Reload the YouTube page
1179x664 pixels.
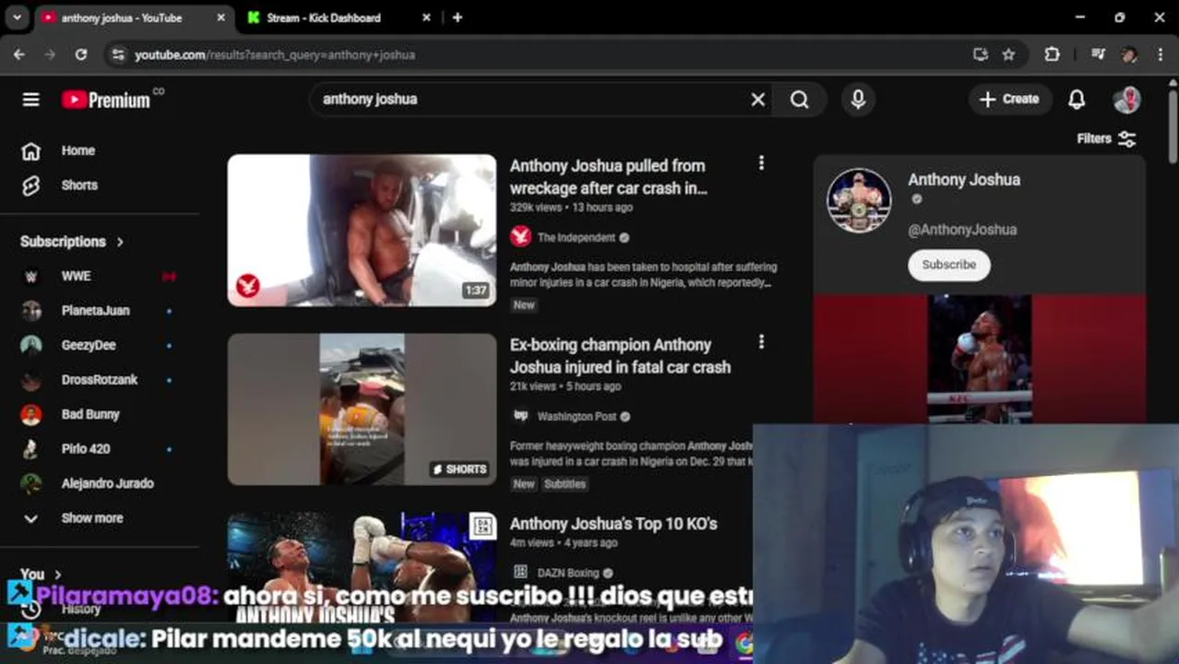click(81, 54)
